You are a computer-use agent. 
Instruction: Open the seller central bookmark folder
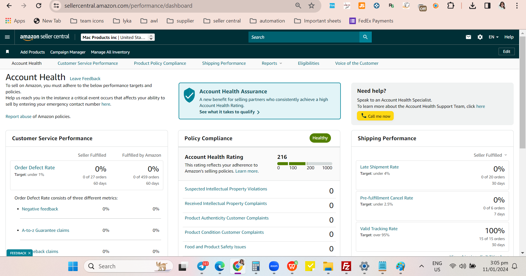point(222,21)
